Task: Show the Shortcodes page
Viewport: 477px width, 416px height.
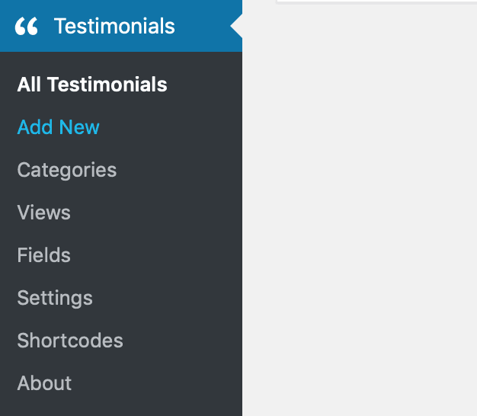Action: point(70,341)
